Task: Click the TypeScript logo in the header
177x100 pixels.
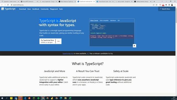Action: [8, 9]
